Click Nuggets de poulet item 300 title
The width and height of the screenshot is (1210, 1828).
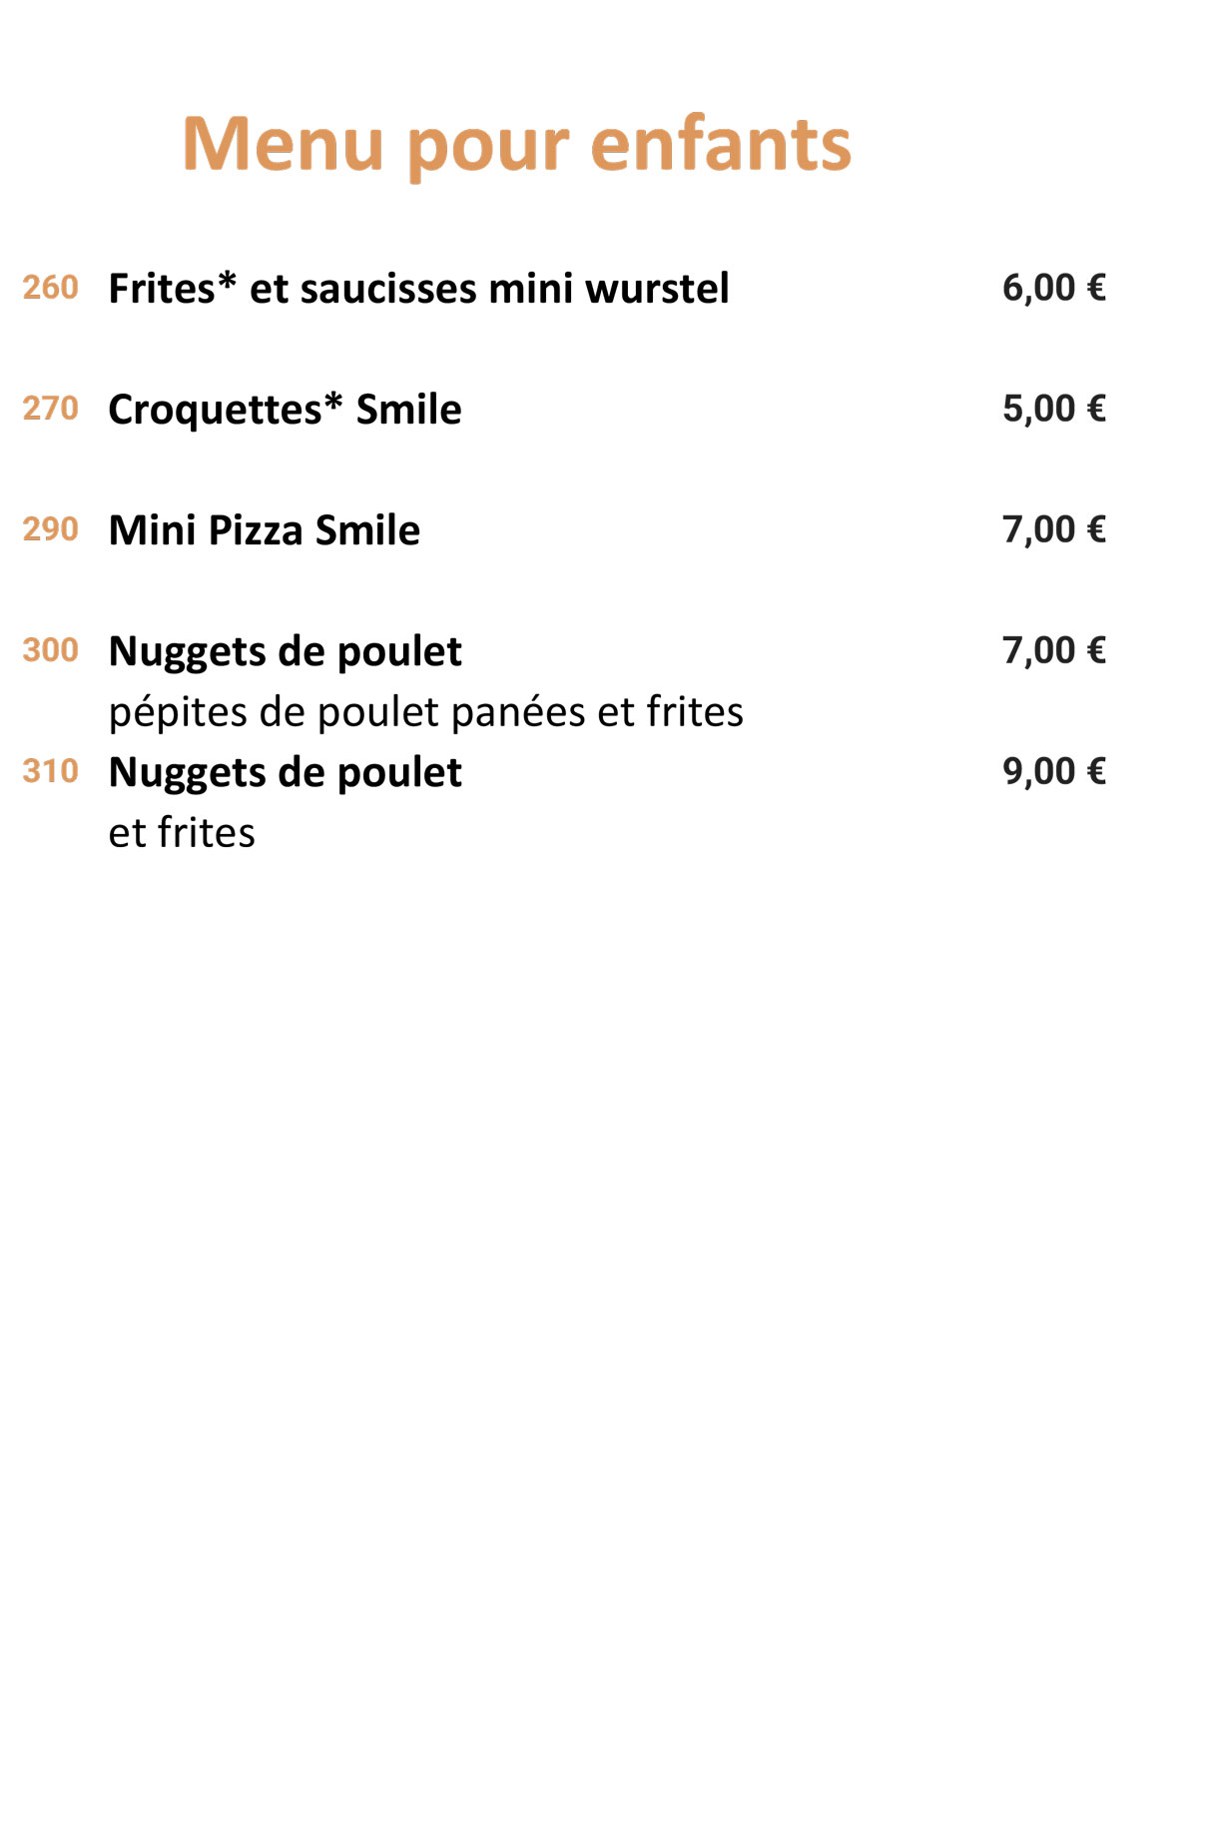[x=285, y=652]
